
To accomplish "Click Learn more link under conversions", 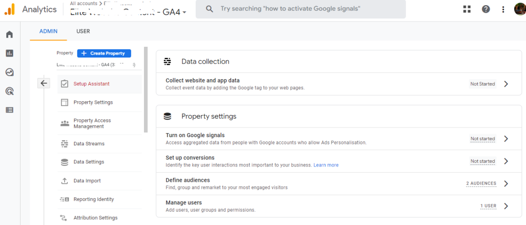I will (x=326, y=165).
